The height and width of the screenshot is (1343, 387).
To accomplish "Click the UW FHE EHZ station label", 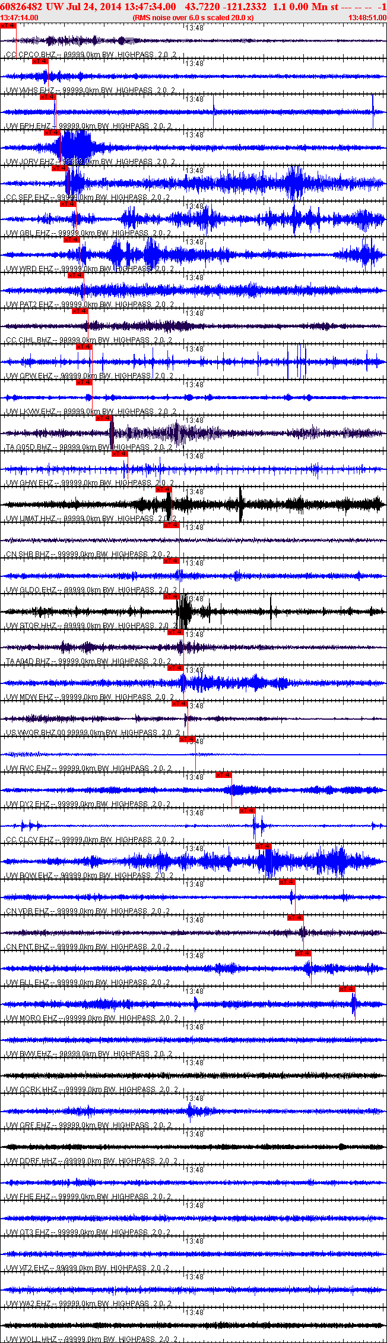I will [89, 1197].
